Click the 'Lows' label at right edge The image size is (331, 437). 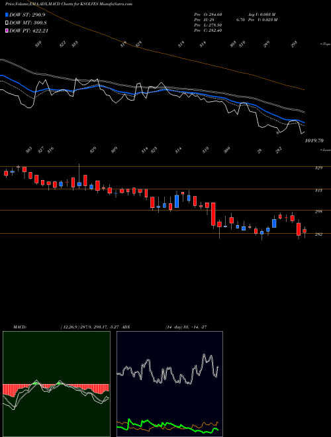coord(325,150)
